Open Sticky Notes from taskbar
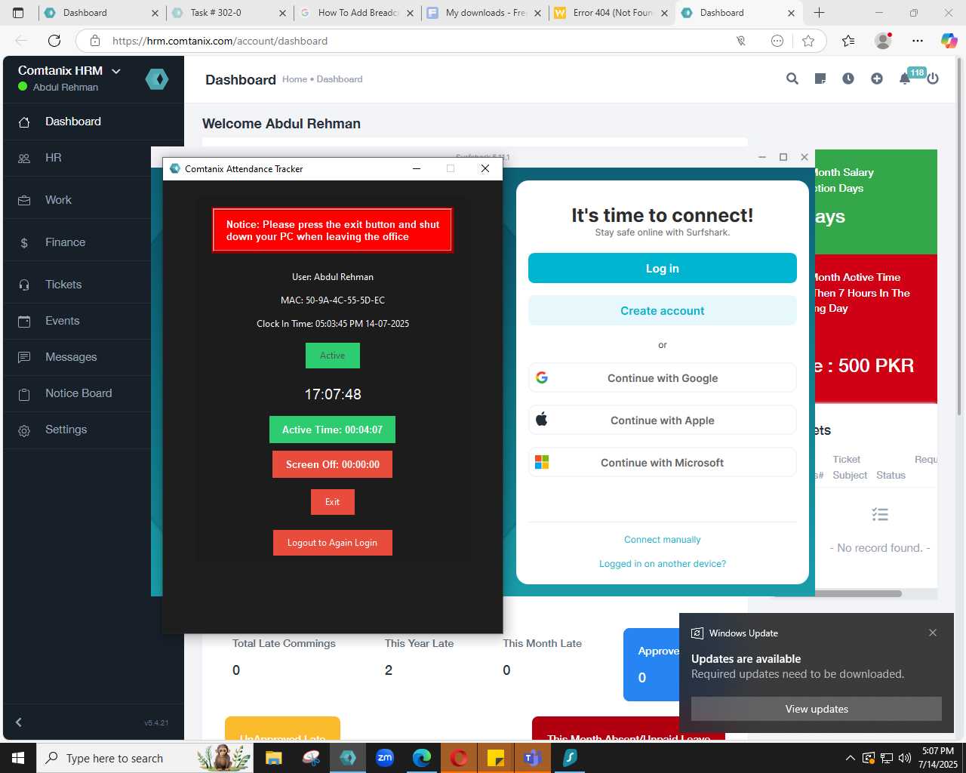 pyautogui.click(x=496, y=758)
